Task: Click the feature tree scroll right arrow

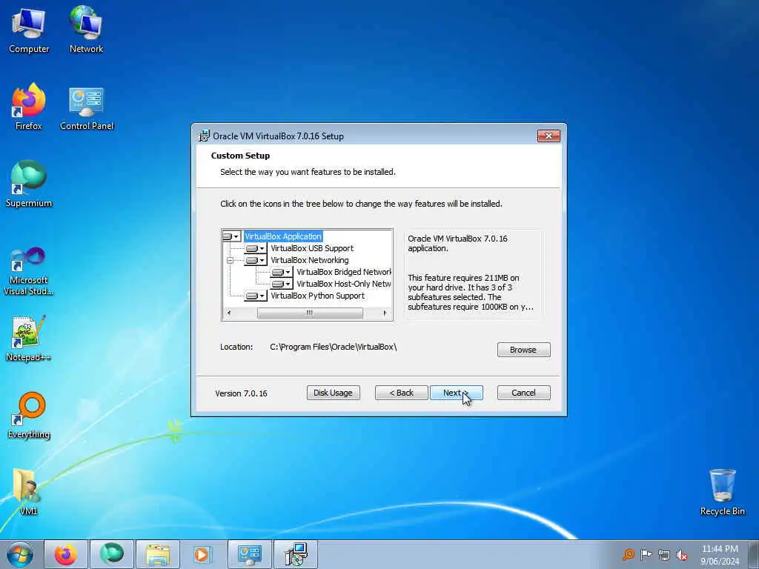Action: tap(385, 313)
